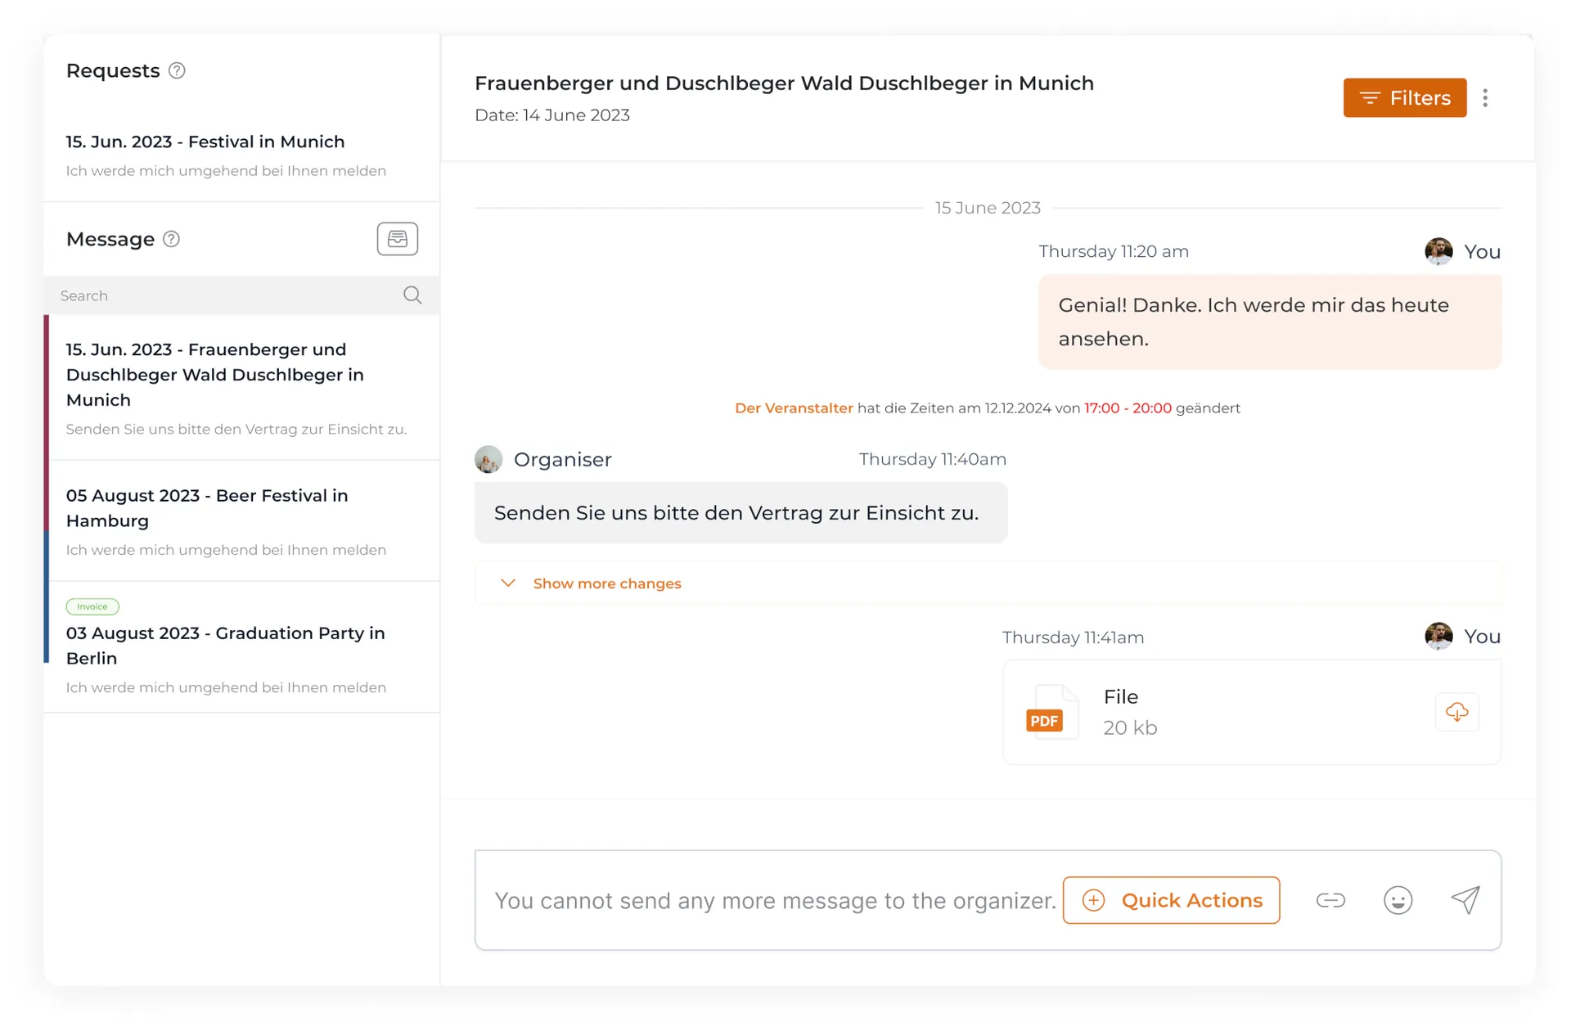Click the Organiser avatar
The height and width of the screenshot is (1031, 1571).
(x=488, y=460)
